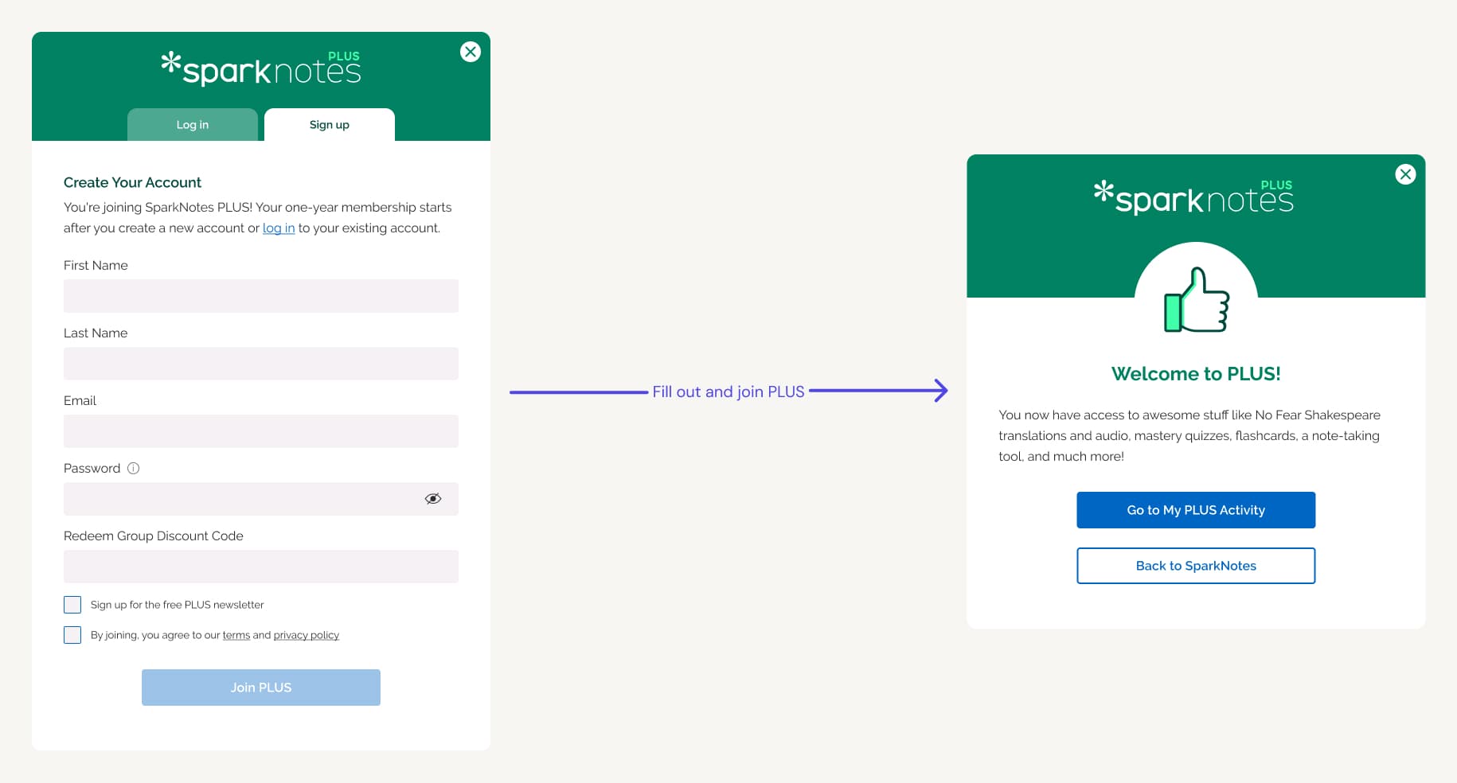The image size is (1457, 783).
Task: Toggle password visibility with the eye icon
Action: (x=432, y=498)
